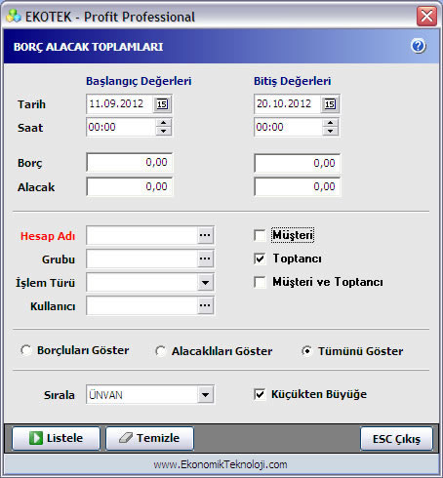Click the starting Alacak amount field

pos(130,186)
